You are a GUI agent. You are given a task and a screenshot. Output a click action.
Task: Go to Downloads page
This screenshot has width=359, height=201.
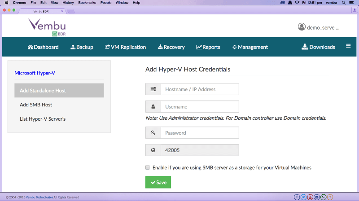[x=318, y=47]
